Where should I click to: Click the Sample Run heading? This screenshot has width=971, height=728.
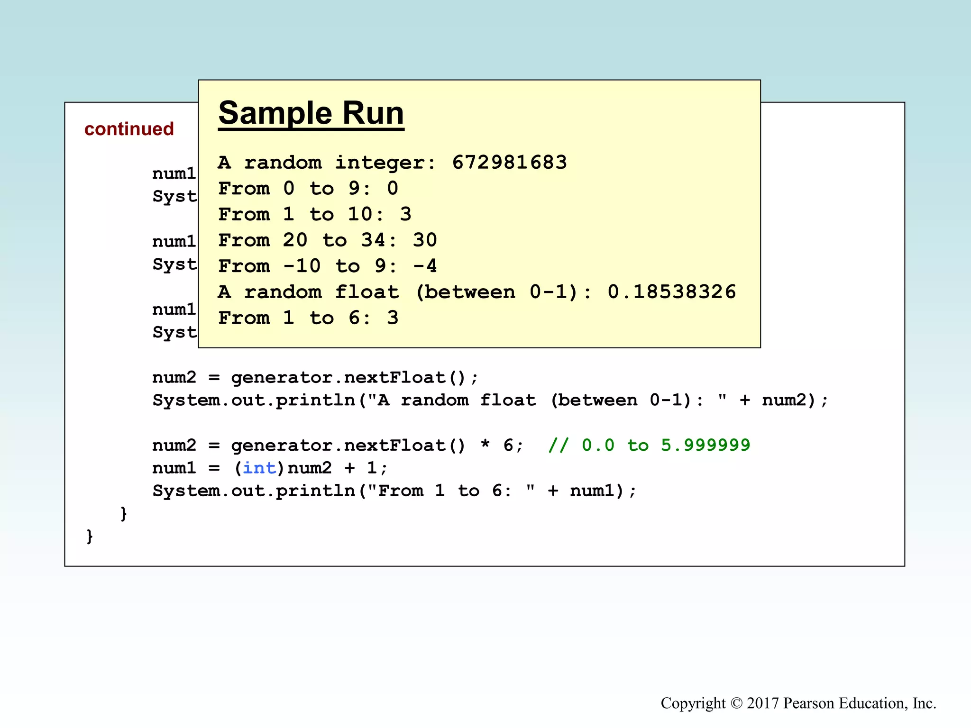(311, 114)
